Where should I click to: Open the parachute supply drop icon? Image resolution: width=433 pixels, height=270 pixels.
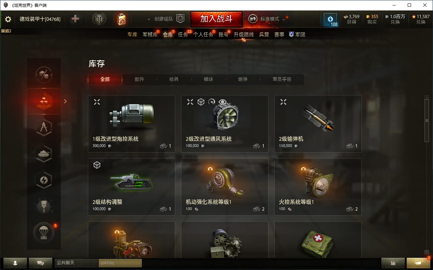[44, 233]
